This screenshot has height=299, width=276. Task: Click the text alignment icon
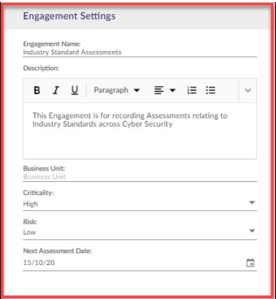159,91
